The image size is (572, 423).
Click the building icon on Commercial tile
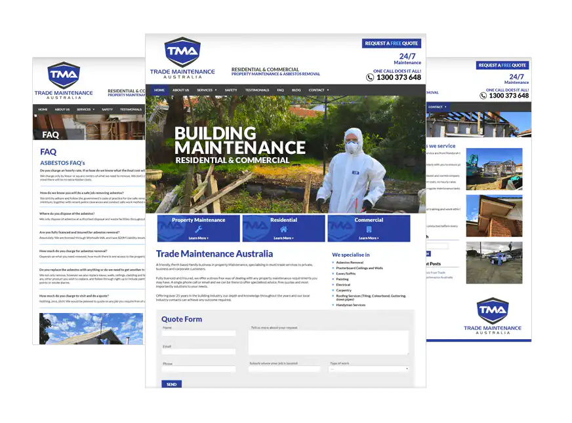369,229
